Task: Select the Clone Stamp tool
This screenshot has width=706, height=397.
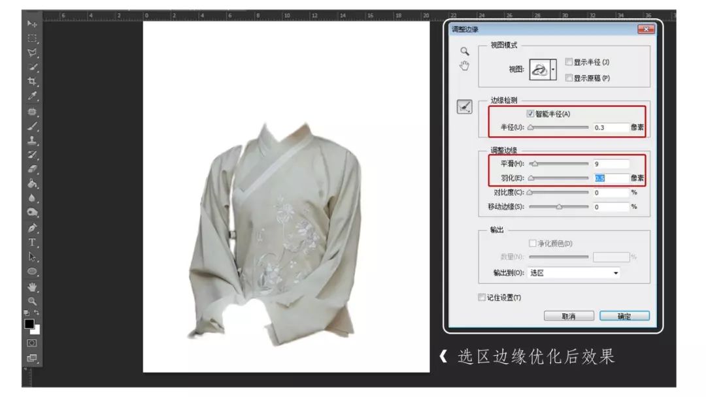Action: coord(32,140)
